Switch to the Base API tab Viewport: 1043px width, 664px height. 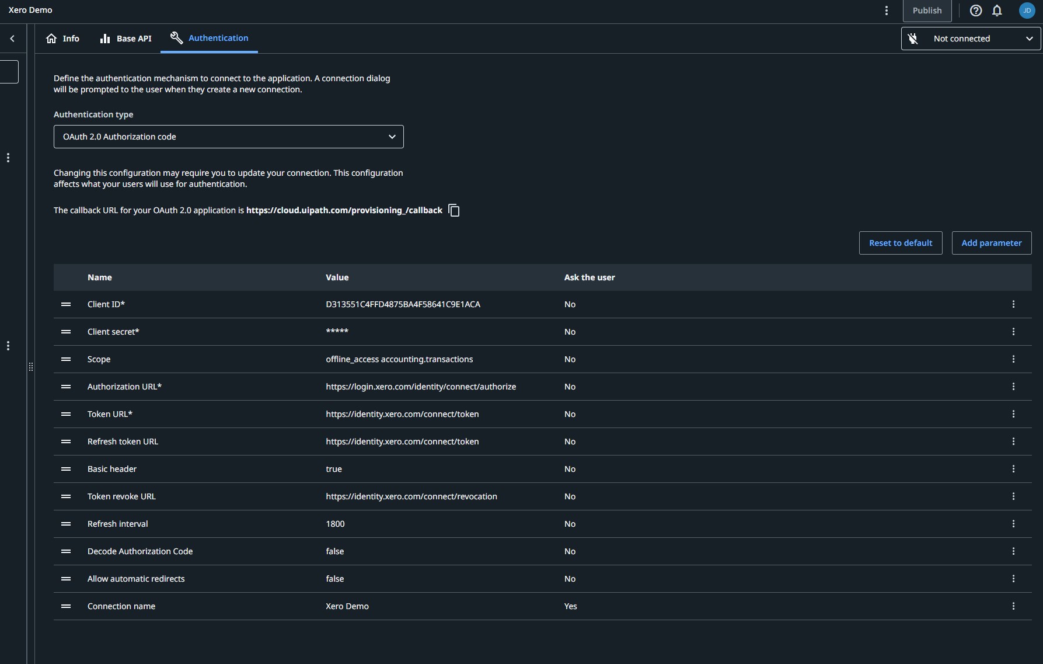click(x=125, y=39)
